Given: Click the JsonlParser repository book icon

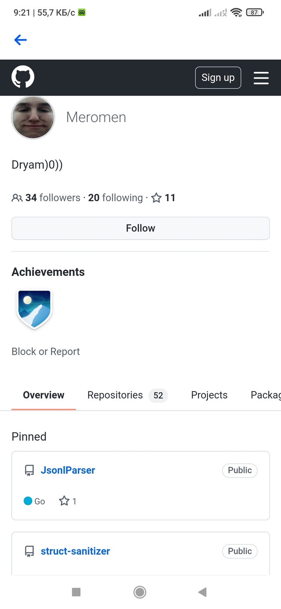Looking at the screenshot, I should (29, 470).
